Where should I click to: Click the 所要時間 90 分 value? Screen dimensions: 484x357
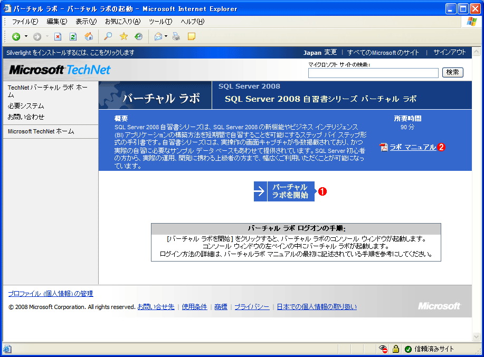tap(407, 127)
